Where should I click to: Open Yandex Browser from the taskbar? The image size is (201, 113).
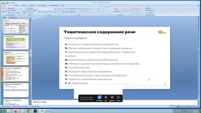pyautogui.click(x=22, y=111)
